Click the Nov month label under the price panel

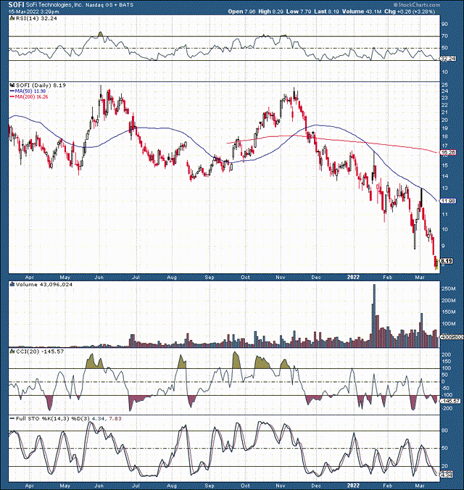[281, 278]
